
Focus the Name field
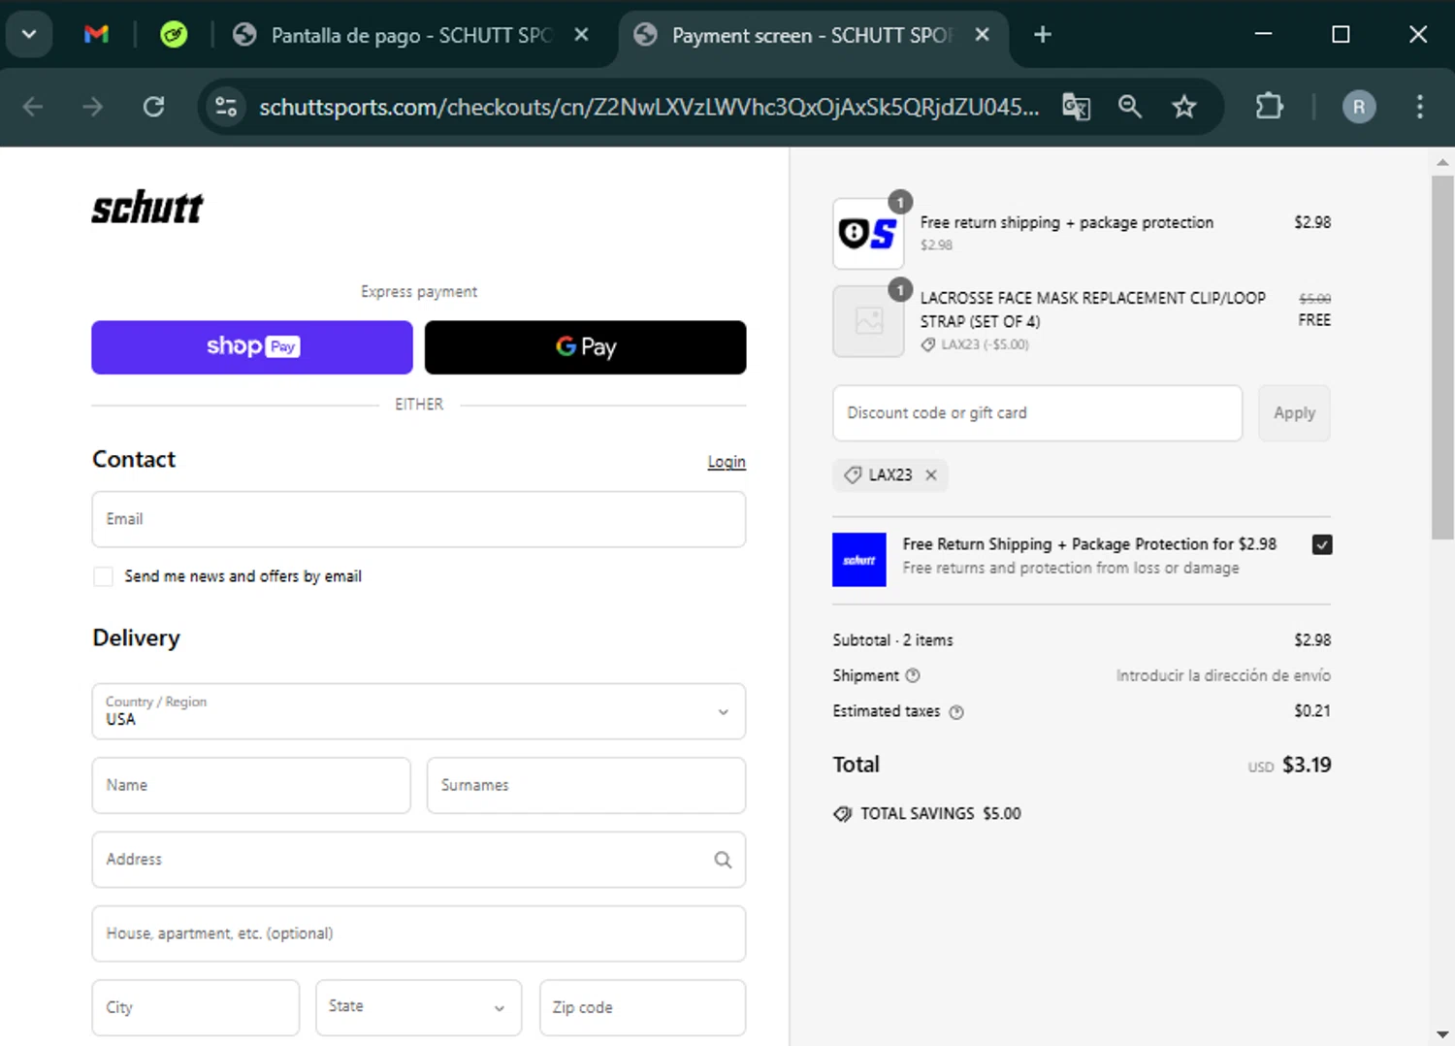pyautogui.click(x=251, y=785)
